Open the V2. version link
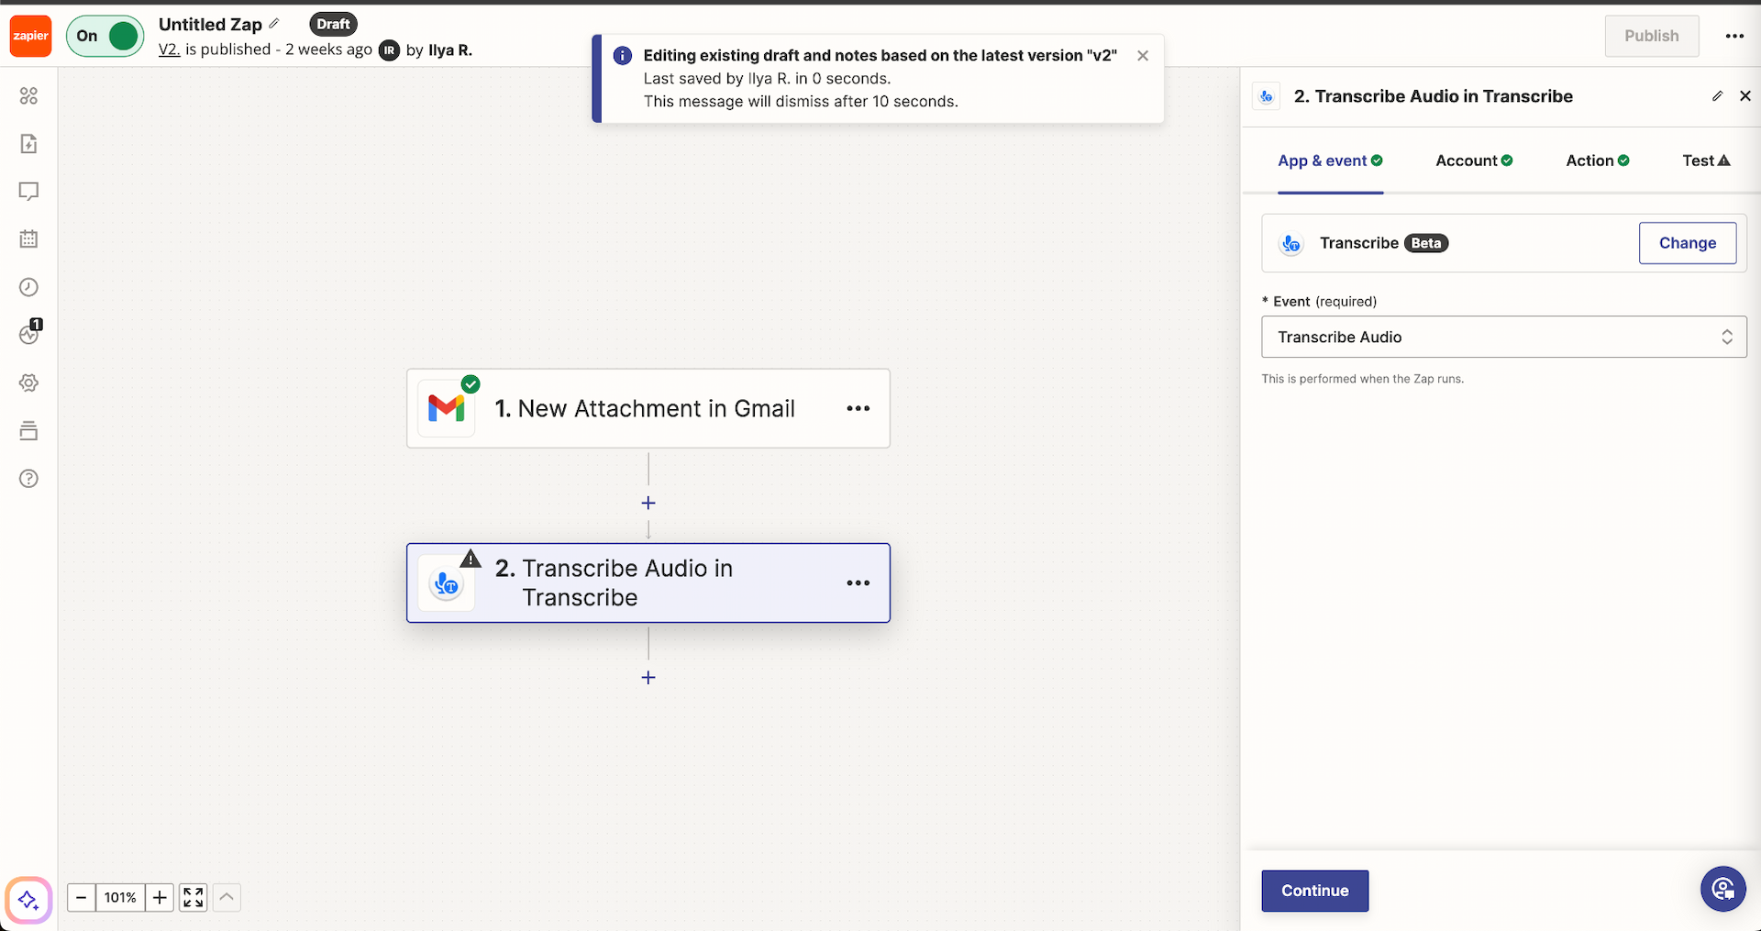1761x931 pixels. click(x=169, y=50)
